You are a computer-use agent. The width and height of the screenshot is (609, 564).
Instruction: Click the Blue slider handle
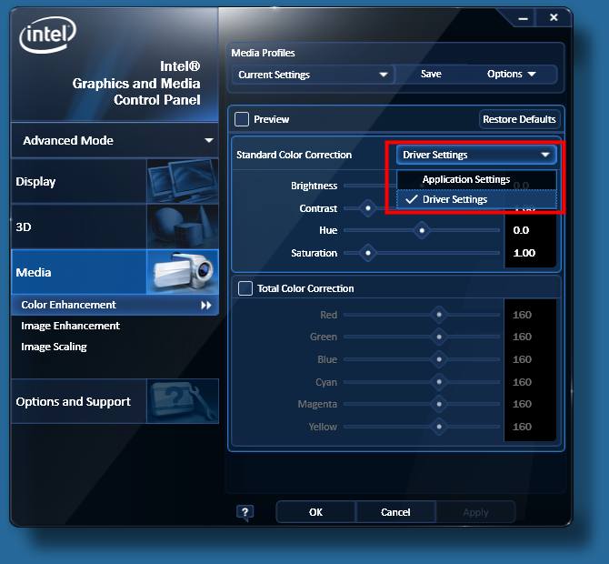coord(439,359)
